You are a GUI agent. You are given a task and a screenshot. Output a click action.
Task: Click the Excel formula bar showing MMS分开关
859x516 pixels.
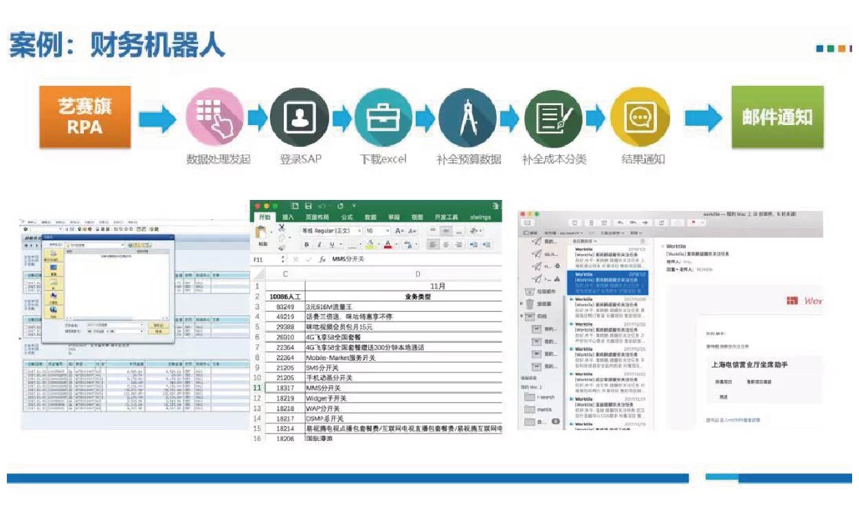(x=412, y=260)
